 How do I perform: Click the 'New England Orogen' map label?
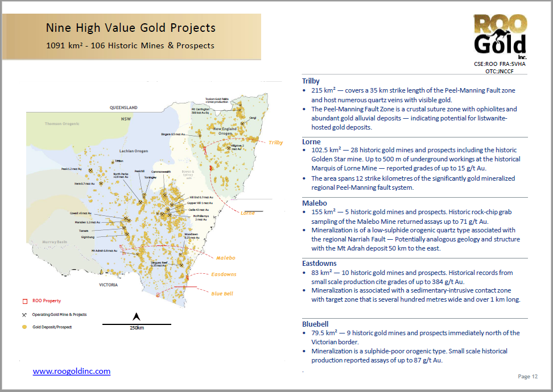point(225,131)
